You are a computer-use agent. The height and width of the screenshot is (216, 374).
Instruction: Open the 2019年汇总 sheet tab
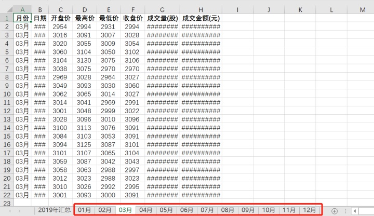[x=55, y=210]
